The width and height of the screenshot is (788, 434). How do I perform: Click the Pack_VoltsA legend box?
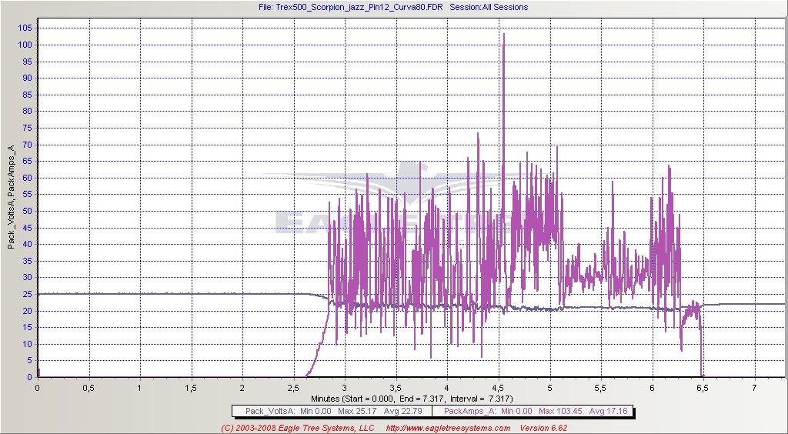point(331,411)
